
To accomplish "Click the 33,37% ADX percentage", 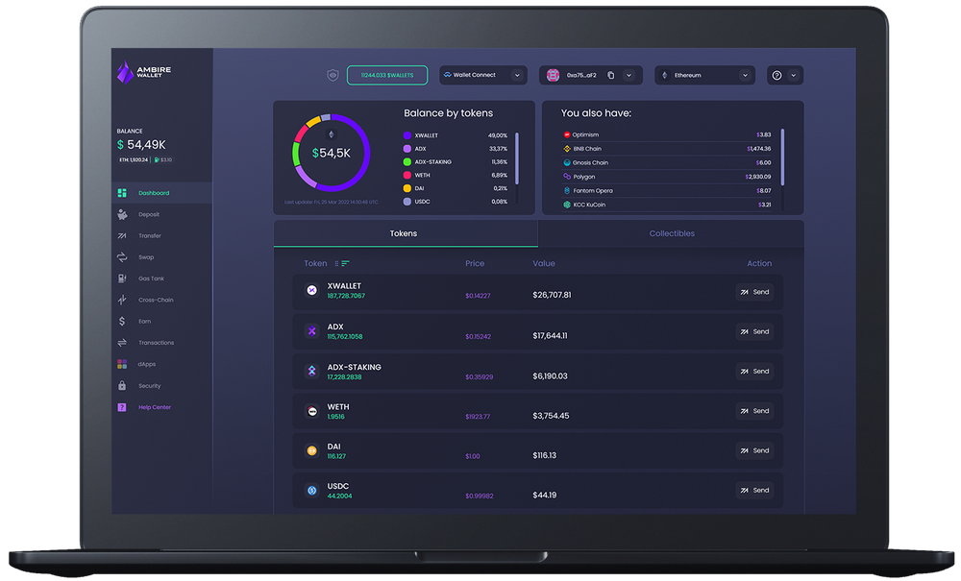I will pos(498,149).
